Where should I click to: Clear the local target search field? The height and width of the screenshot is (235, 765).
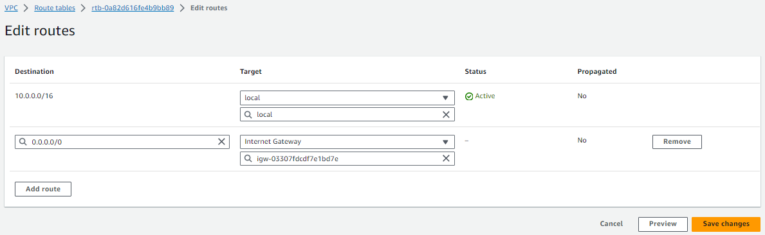pos(445,115)
